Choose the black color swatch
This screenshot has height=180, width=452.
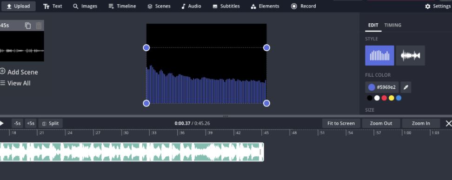pos(370,98)
